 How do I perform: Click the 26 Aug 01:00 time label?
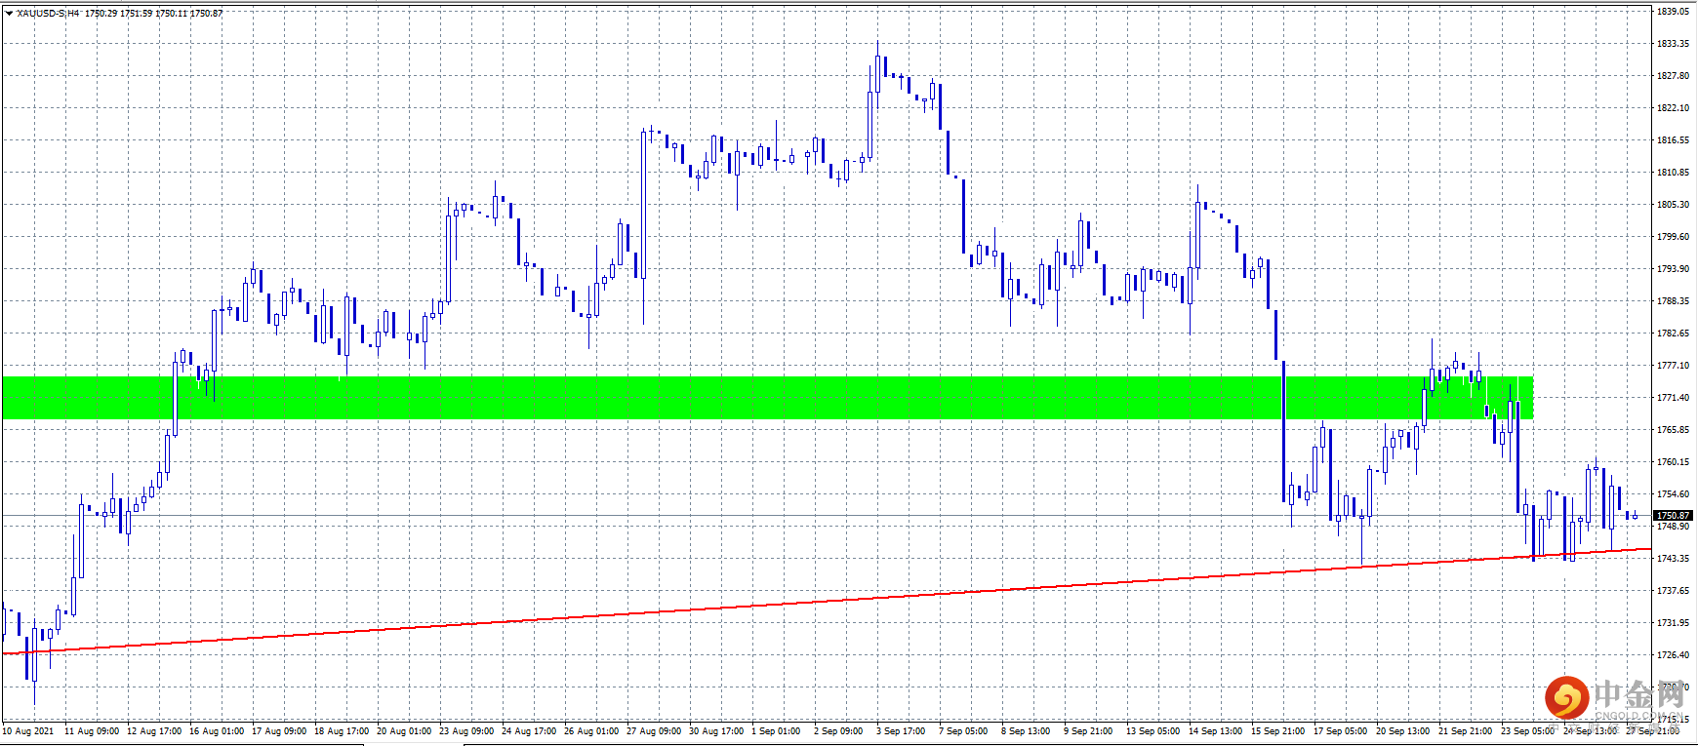point(591,731)
